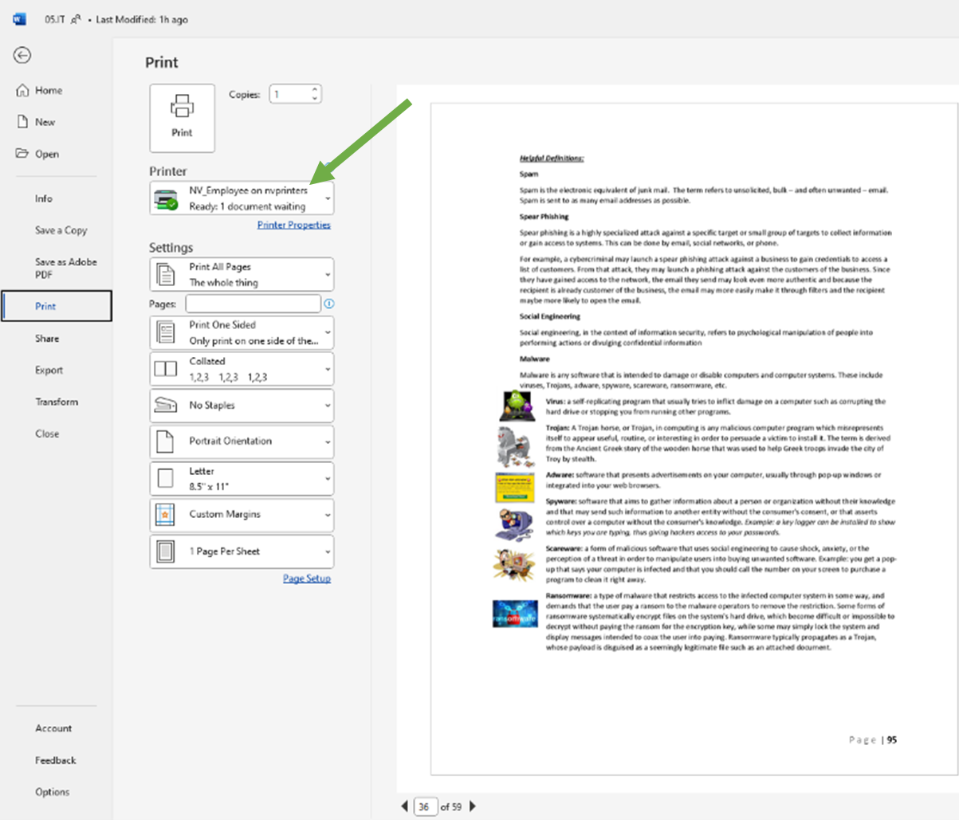Click the Pages info icon
The image size is (959, 820).
pos(329,304)
